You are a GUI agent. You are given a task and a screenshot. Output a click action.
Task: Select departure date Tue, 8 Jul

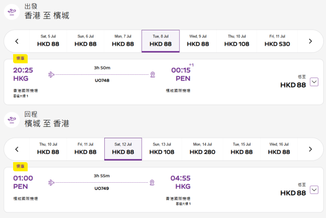tap(160, 41)
